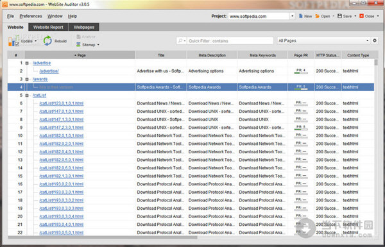Click the Open project folder icon
This screenshot has height=247, width=385.
click(x=317, y=16)
